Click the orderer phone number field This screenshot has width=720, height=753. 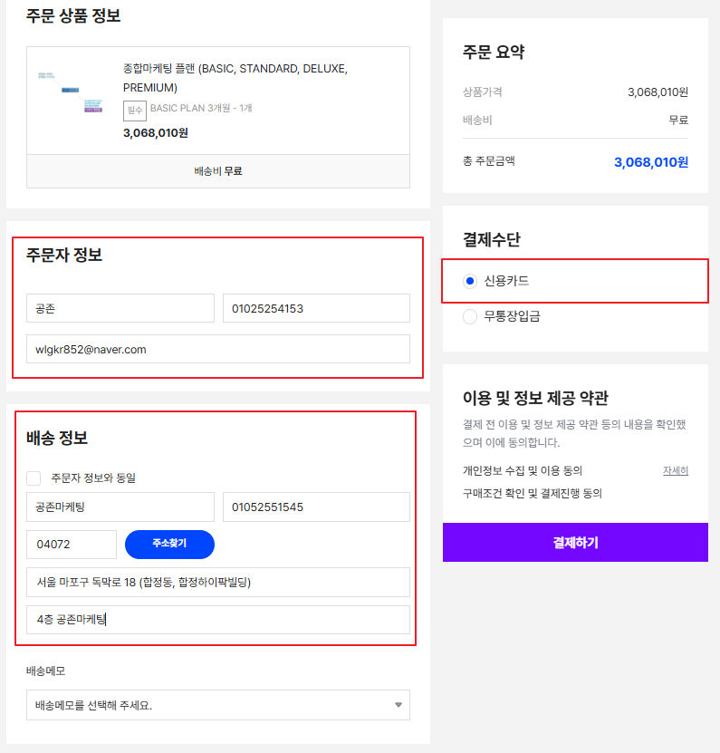coord(316,308)
